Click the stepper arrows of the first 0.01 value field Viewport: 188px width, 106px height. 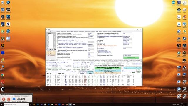click(x=70, y=66)
